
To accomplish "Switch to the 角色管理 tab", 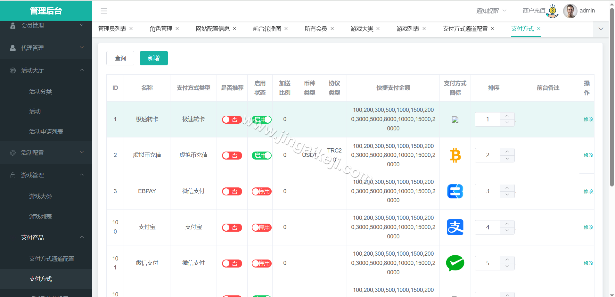I will [x=160, y=29].
